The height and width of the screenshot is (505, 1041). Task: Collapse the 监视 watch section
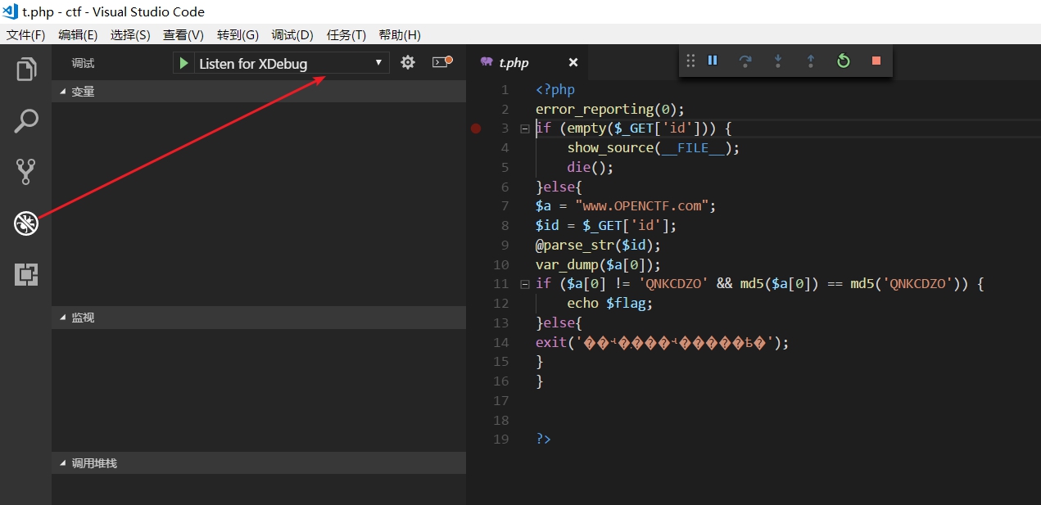259,318
